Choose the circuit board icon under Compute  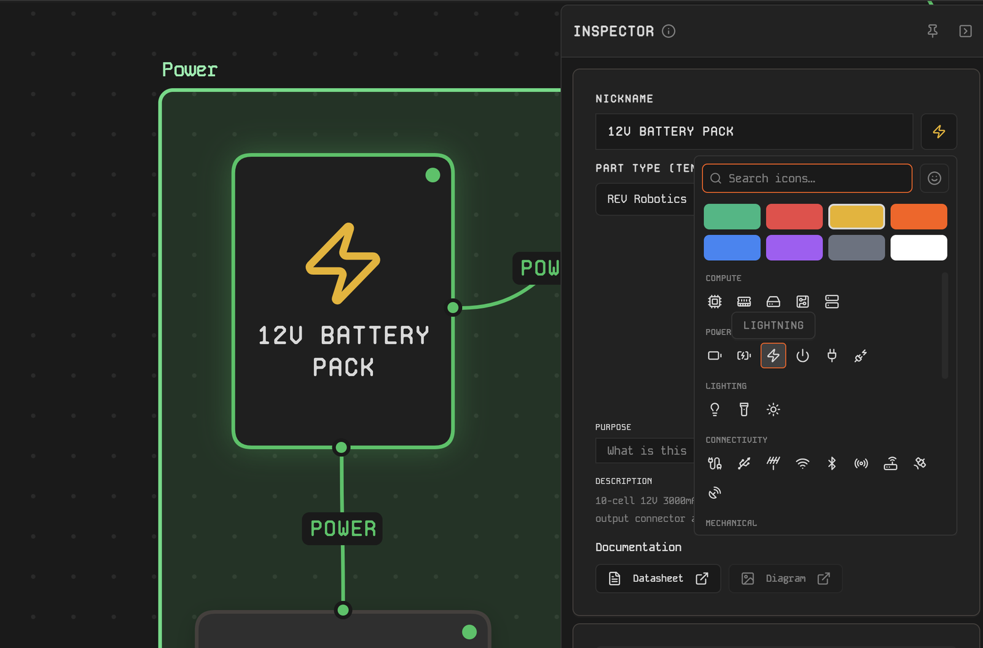[802, 301]
